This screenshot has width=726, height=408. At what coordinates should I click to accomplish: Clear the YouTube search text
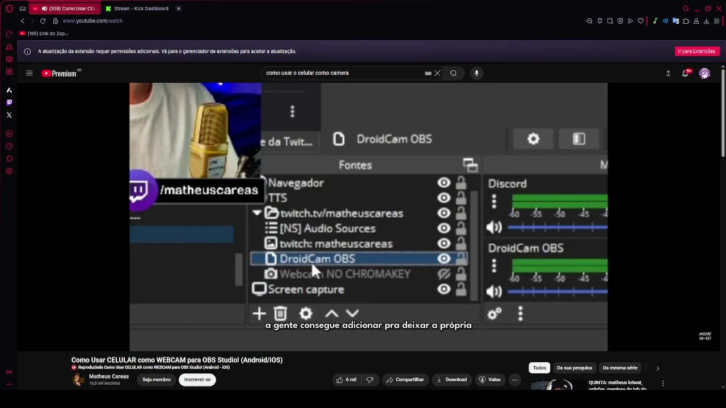437,73
